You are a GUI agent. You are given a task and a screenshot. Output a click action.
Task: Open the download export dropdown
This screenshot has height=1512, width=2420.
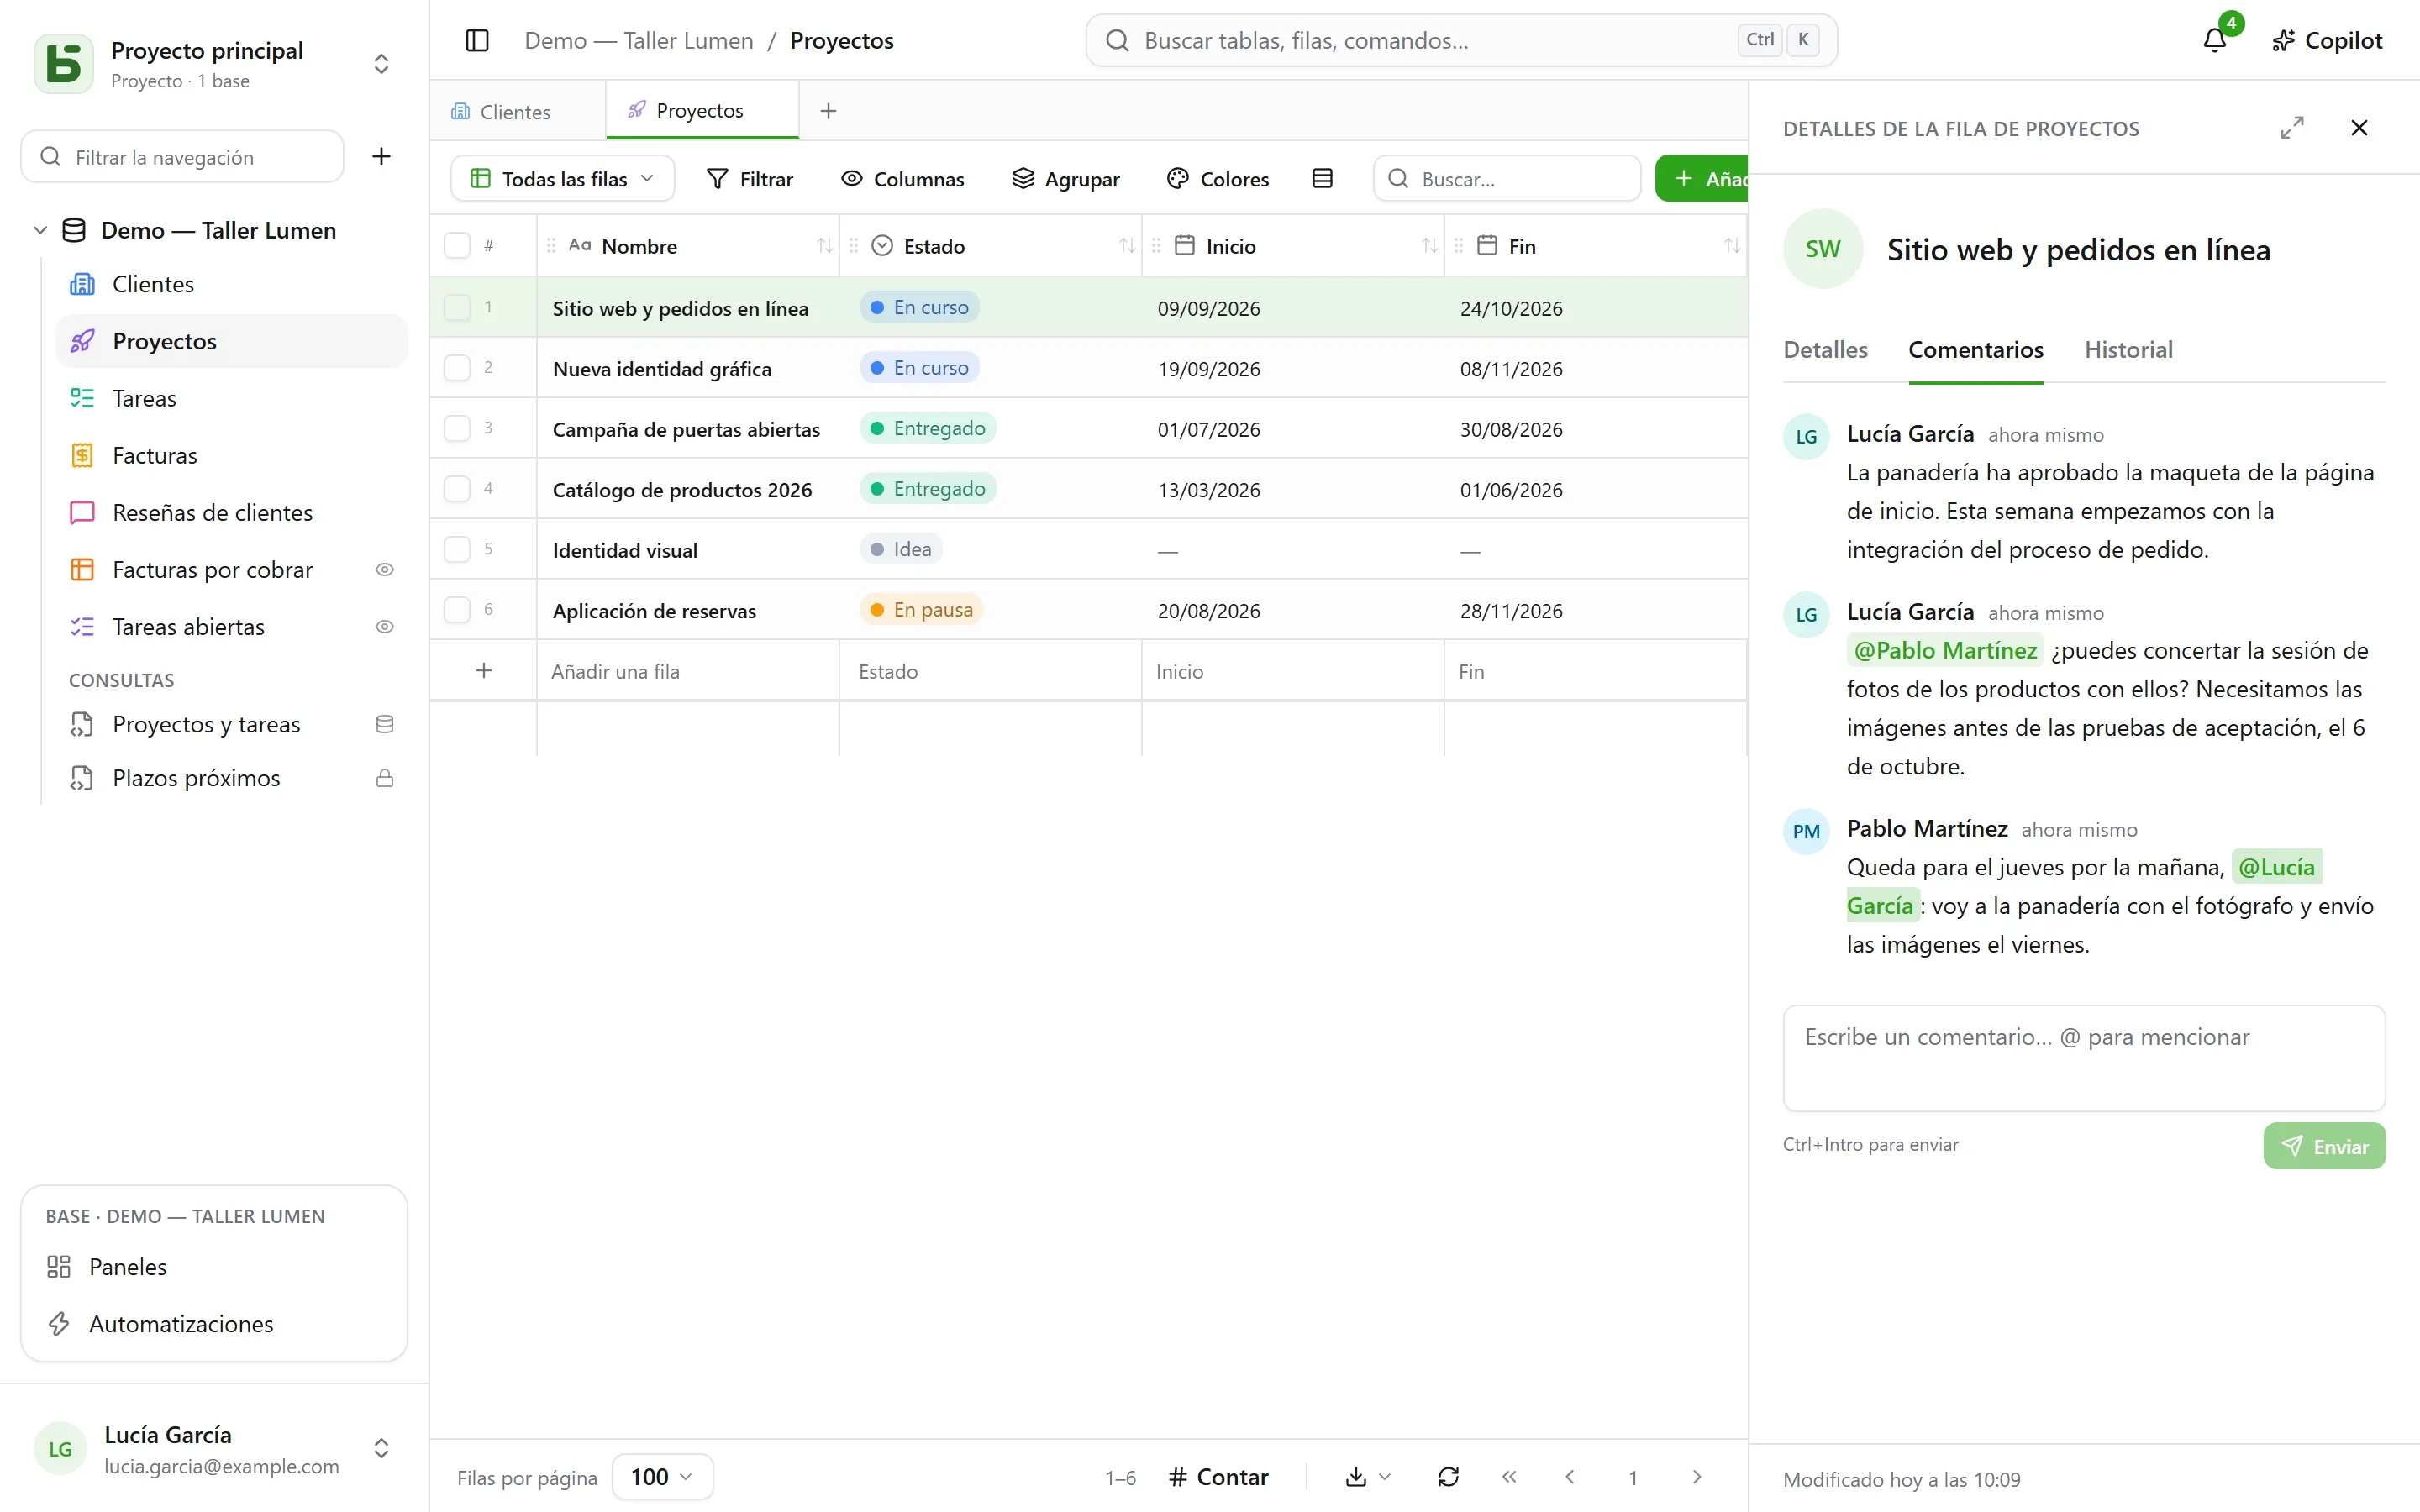[x=1368, y=1477]
